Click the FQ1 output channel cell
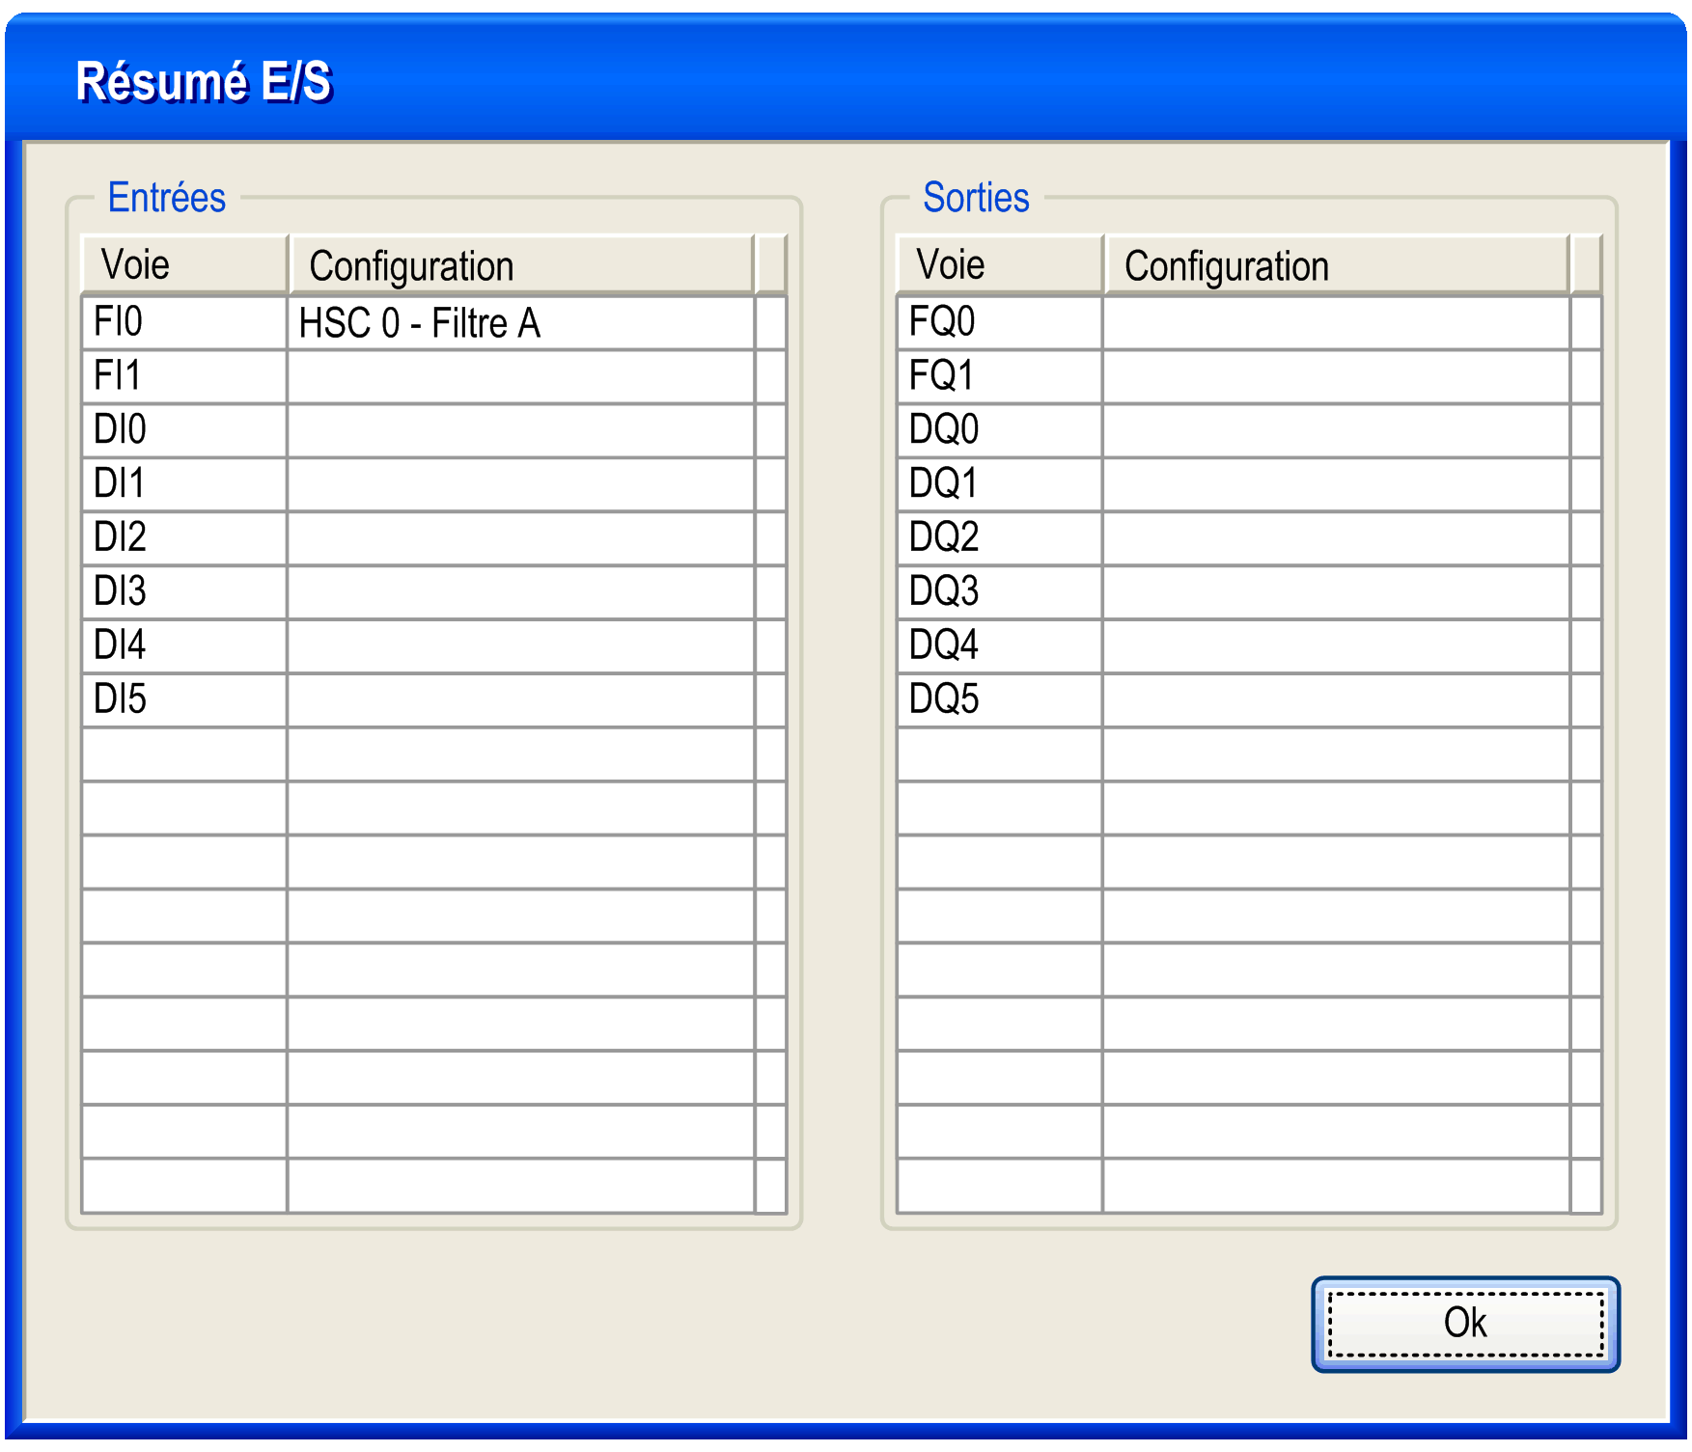This screenshot has height=1452, width=1692. click(x=999, y=376)
